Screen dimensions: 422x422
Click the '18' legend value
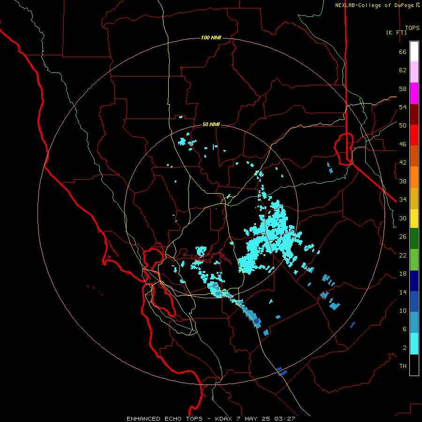pos(403,274)
